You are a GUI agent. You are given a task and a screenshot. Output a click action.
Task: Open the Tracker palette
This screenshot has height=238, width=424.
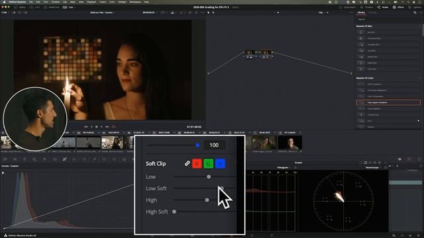pos(114,159)
